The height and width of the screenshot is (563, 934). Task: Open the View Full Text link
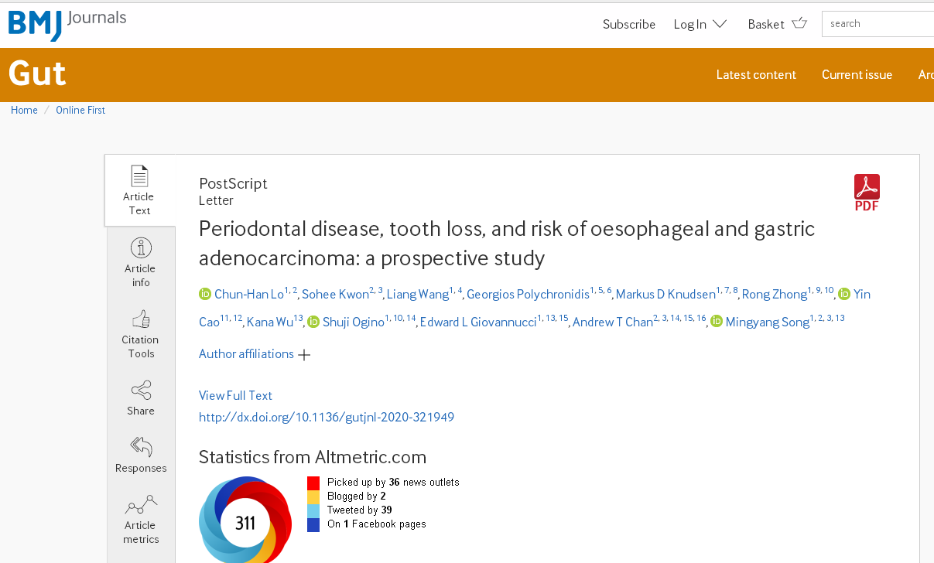235,395
